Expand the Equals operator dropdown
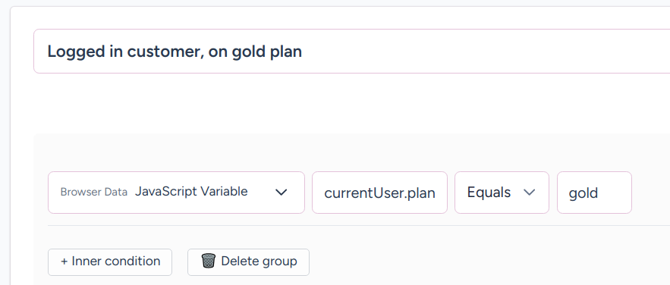670x285 pixels. pos(502,193)
